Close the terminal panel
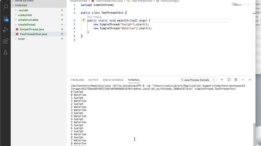Image resolution: width=261 pixels, height=146 pixels. (250, 80)
